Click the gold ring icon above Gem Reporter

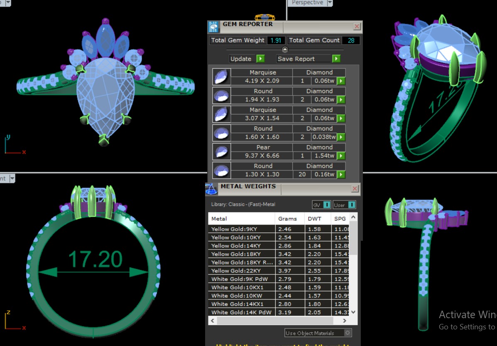pyautogui.click(x=264, y=17)
